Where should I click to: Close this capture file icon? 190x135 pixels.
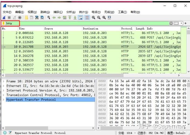tap(37, 18)
